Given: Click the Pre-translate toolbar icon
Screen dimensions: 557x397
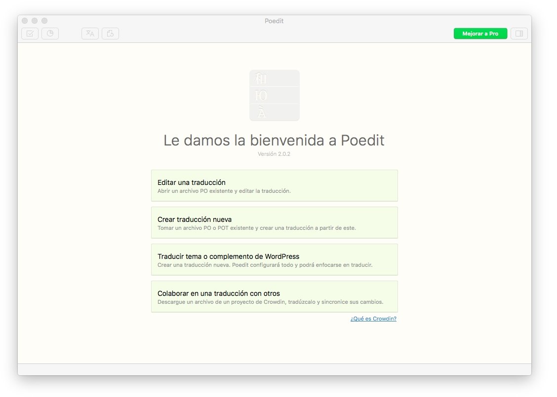Looking at the screenshot, I should [90, 34].
